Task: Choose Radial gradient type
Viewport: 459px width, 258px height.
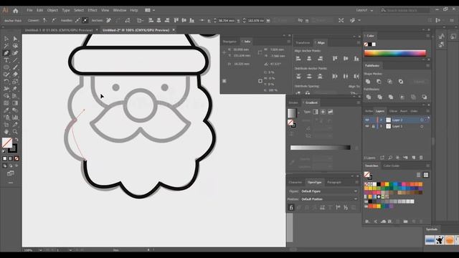Action: pyautogui.click(x=323, y=112)
